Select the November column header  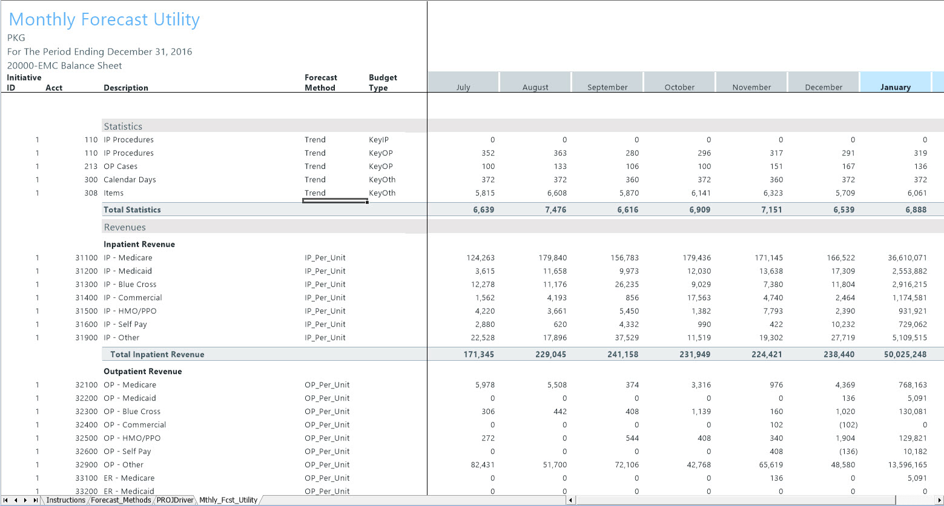tap(751, 82)
